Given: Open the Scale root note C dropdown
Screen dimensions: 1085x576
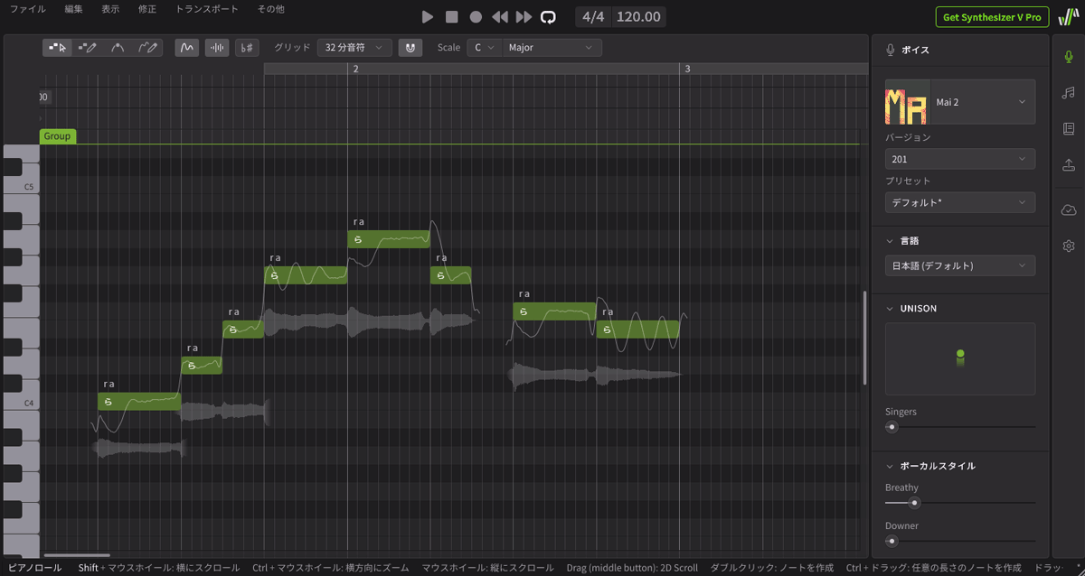Looking at the screenshot, I should (x=484, y=47).
